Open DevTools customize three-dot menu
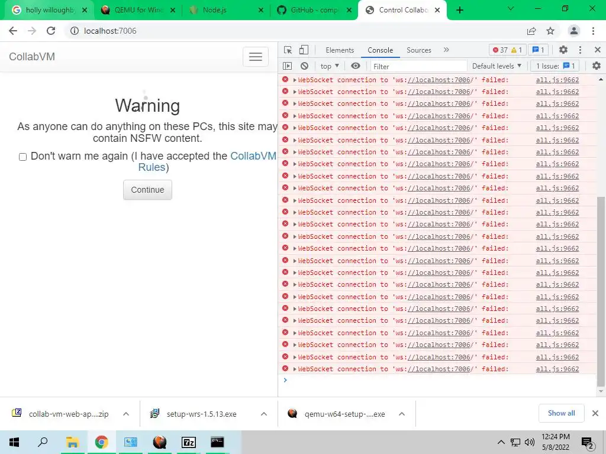Image resolution: width=606 pixels, height=454 pixels. tap(580, 50)
